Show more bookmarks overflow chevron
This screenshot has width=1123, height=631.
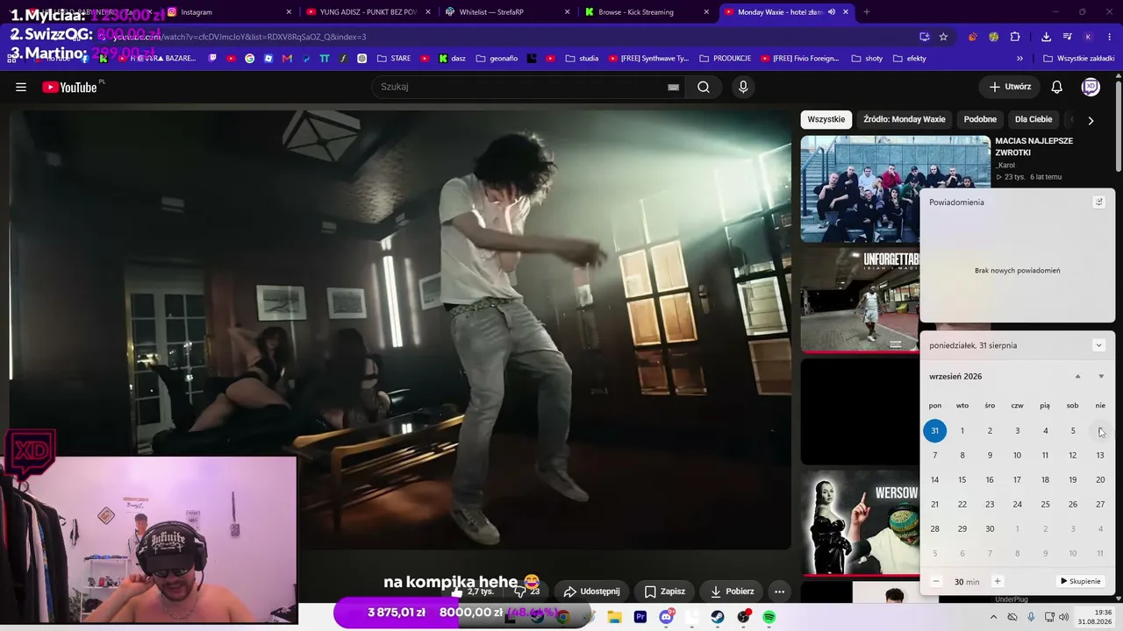[1019, 59]
